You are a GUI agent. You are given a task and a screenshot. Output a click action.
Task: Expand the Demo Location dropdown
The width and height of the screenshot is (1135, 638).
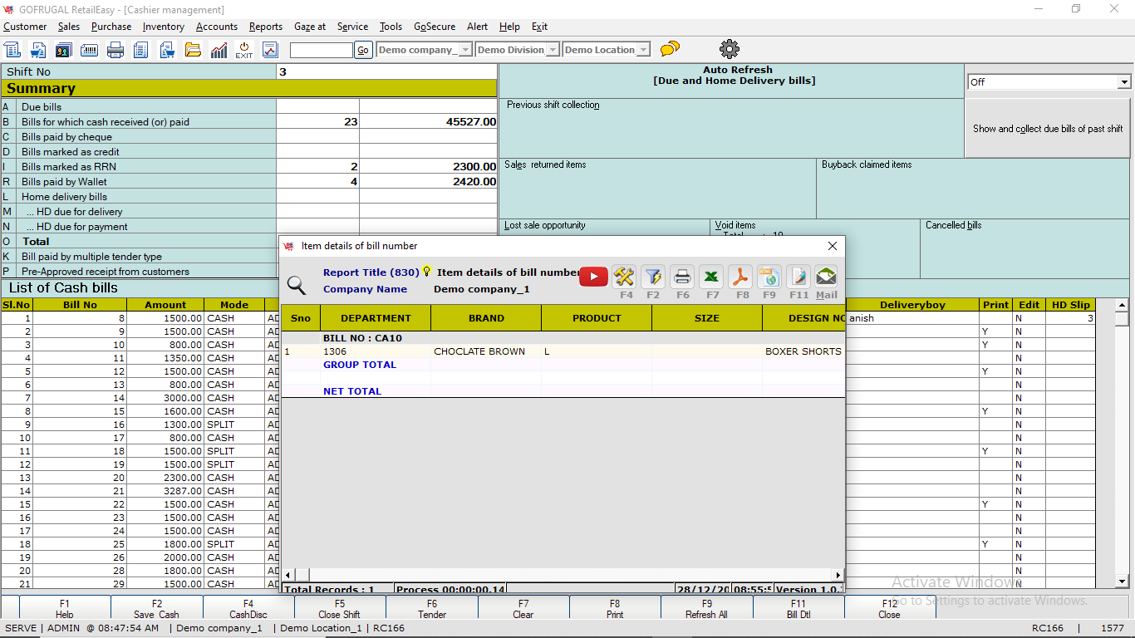643,50
